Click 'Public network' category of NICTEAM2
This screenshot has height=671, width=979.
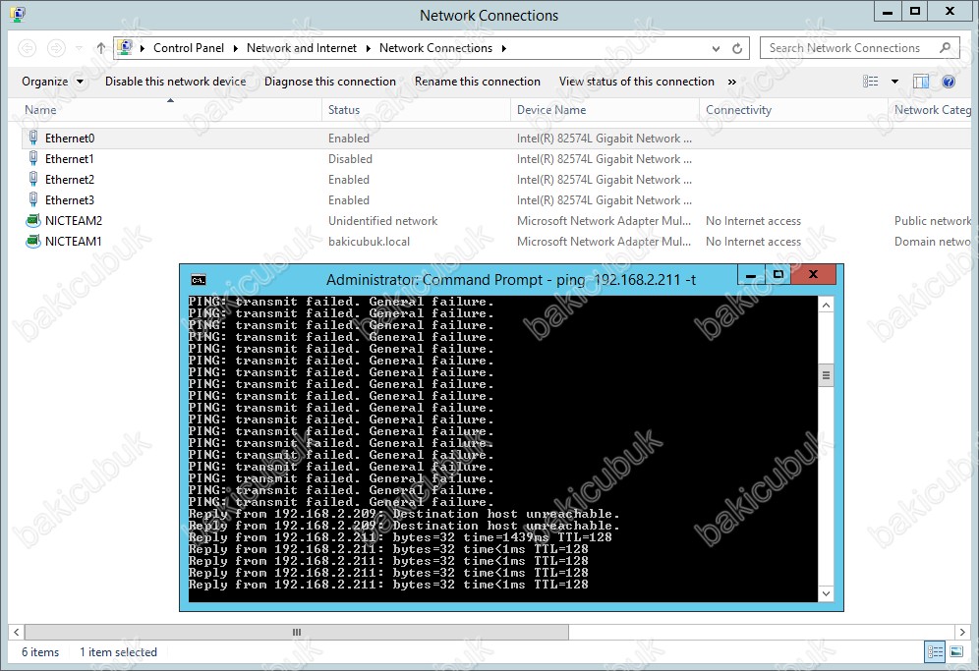click(x=933, y=221)
